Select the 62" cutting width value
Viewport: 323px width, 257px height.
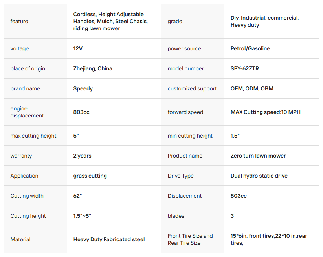click(77, 196)
